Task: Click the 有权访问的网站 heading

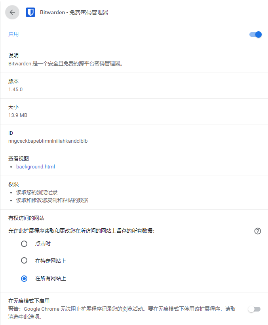Action: pos(26,218)
